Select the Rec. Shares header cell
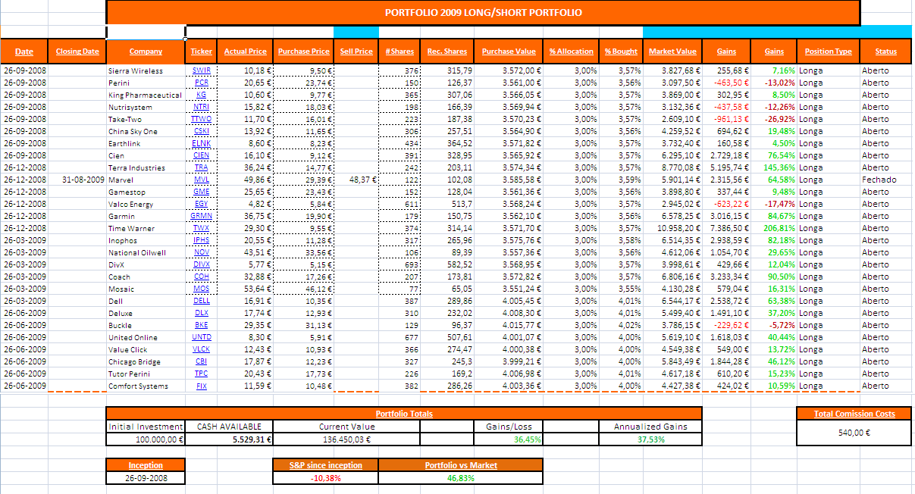This screenshot has width=915, height=494. click(447, 52)
